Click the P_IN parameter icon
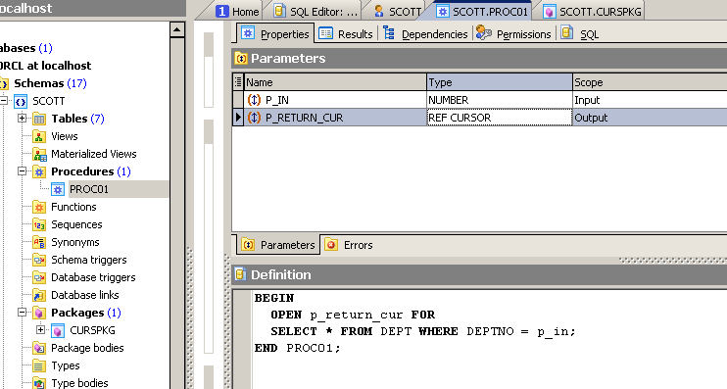727x389 pixels. tap(254, 100)
